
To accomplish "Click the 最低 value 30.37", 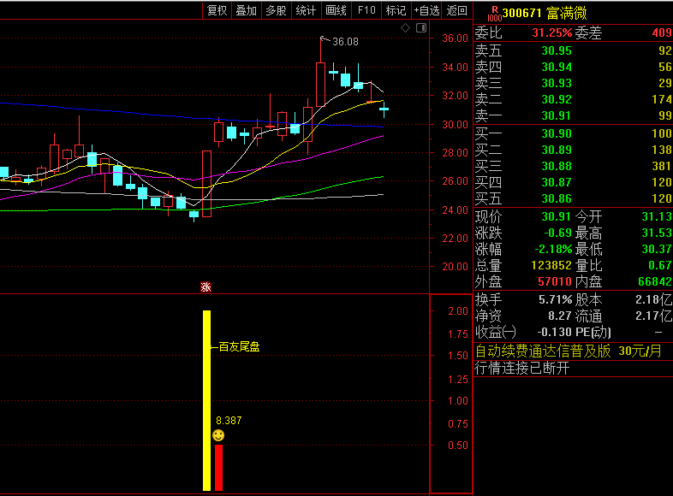I will 657,250.
